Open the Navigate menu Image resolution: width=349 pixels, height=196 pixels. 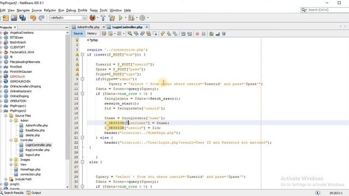pos(23,10)
